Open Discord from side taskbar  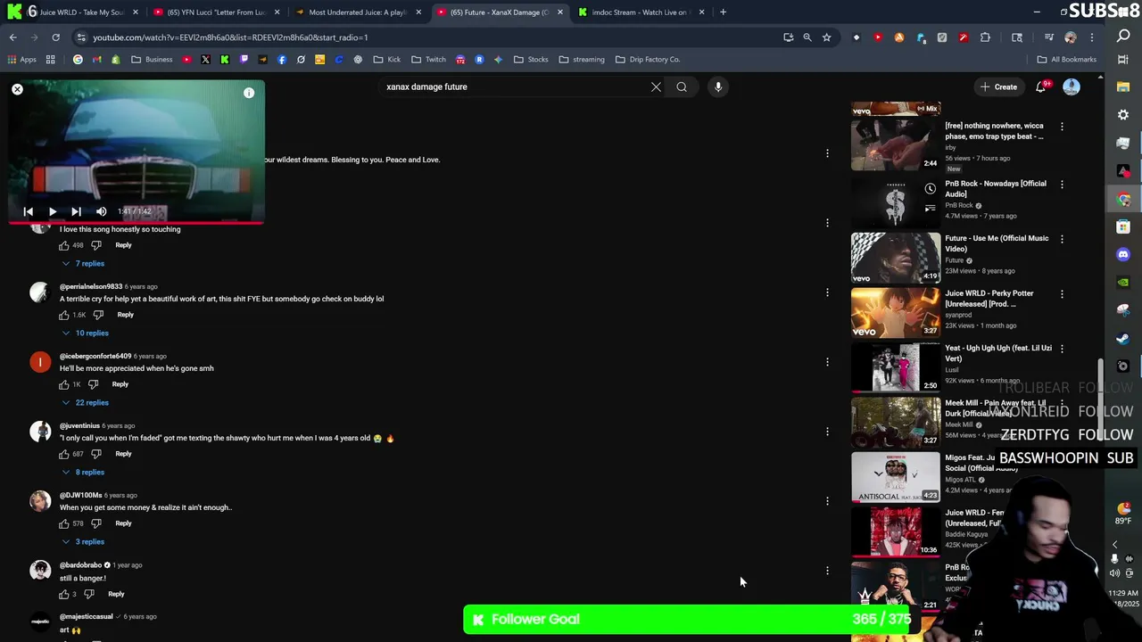pos(1123,254)
